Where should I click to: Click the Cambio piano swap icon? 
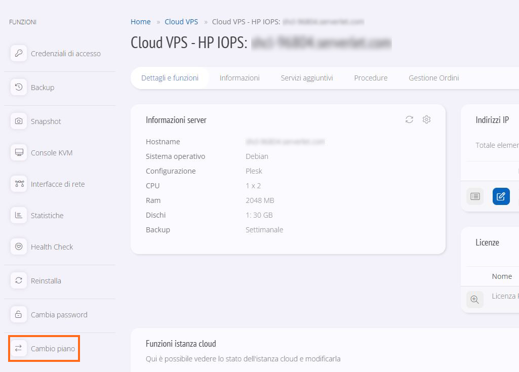click(19, 348)
